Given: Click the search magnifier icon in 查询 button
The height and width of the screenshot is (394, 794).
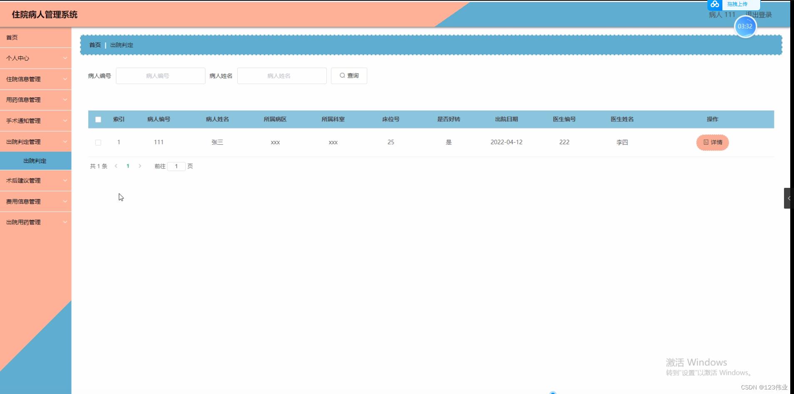Looking at the screenshot, I should coord(342,76).
